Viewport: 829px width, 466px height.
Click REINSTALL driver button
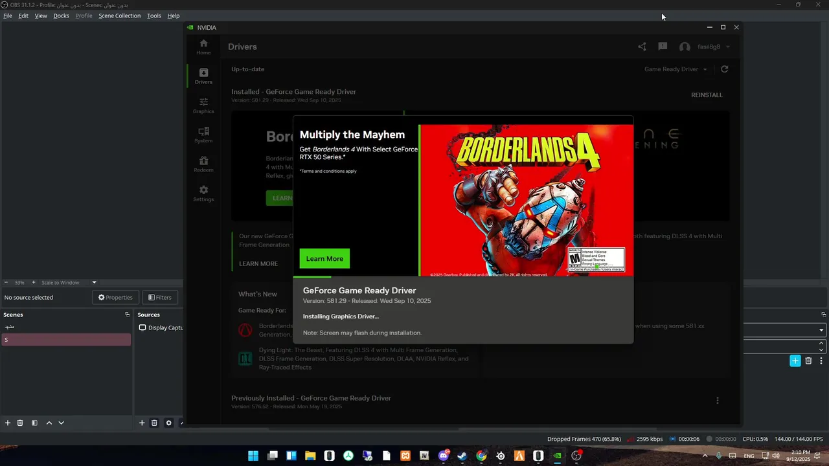pos(707,95)
